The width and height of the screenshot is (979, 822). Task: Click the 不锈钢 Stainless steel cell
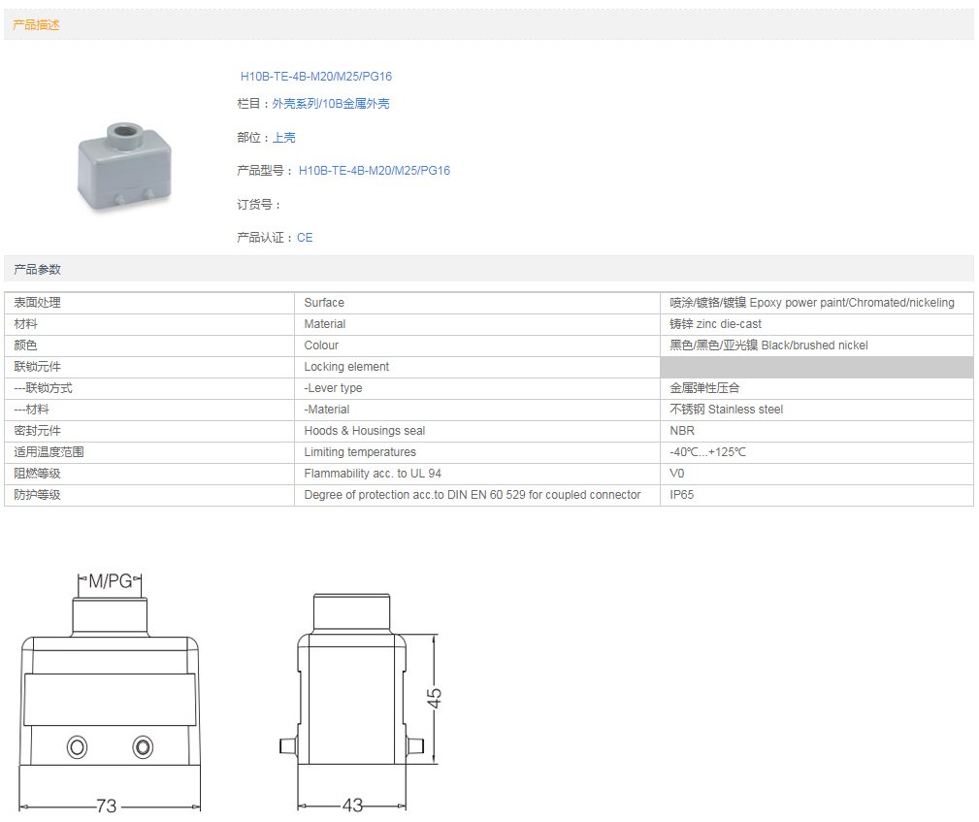(x=726, y=410)
